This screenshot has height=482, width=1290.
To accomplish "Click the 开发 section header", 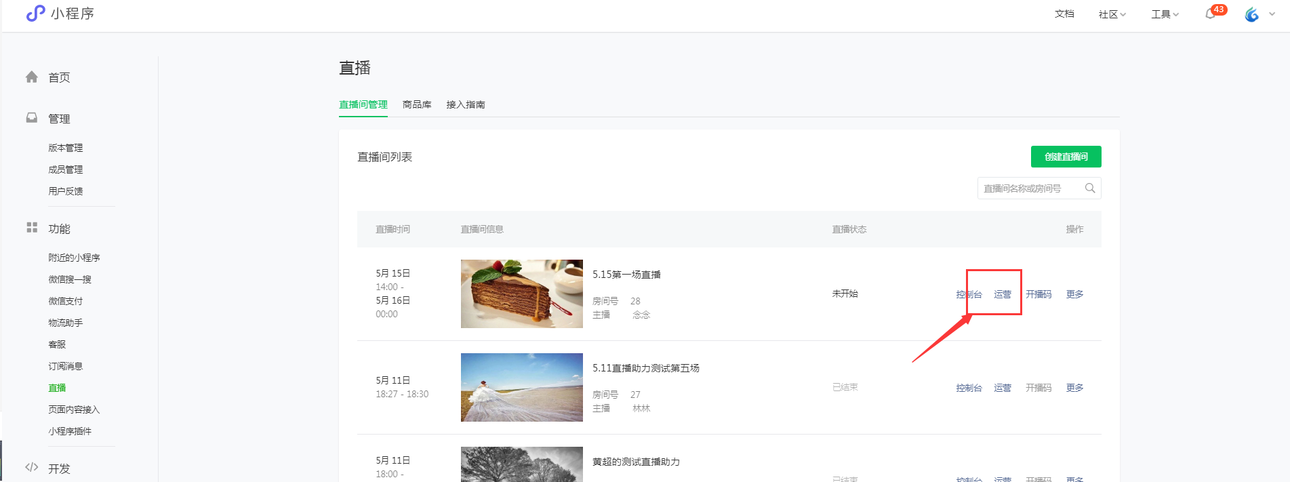I will (x=59, y=468).
